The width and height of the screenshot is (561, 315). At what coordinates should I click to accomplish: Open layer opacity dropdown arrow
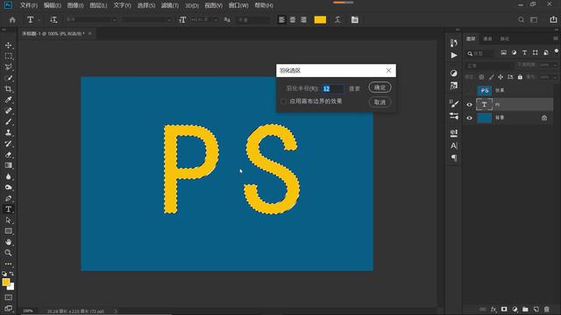tap(555, 66)
